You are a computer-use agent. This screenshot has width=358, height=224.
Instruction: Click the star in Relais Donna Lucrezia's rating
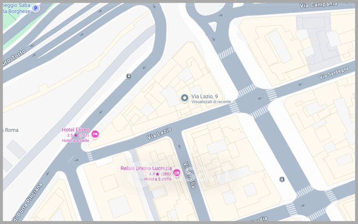(158, 174)
